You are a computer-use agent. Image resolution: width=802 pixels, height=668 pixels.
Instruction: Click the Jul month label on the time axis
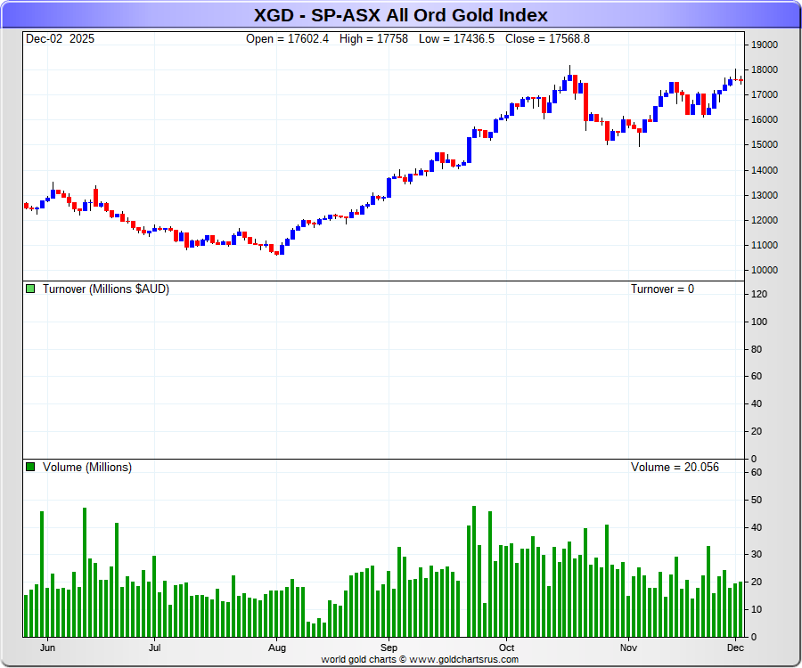coord(154,648)
